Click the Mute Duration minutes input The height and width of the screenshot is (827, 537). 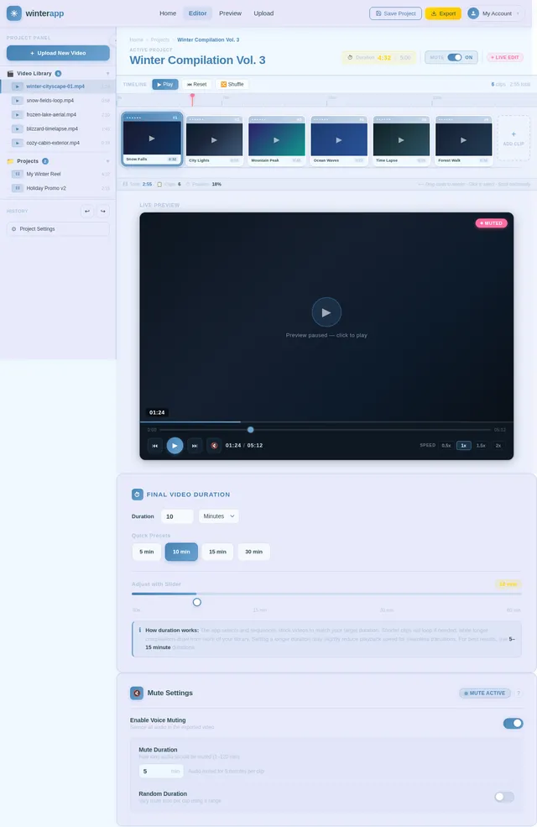(161, 771)
